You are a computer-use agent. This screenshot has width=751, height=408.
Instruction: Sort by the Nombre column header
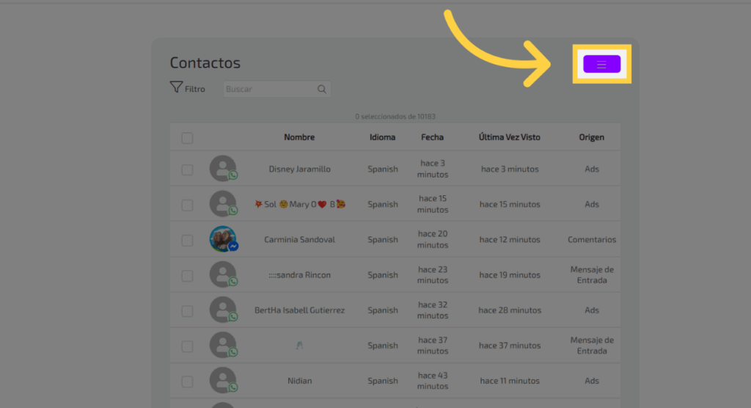point(299,137)
